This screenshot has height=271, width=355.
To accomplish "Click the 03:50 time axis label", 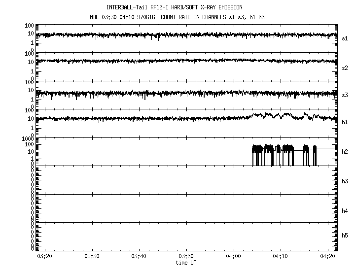I will tap(186, 257).
